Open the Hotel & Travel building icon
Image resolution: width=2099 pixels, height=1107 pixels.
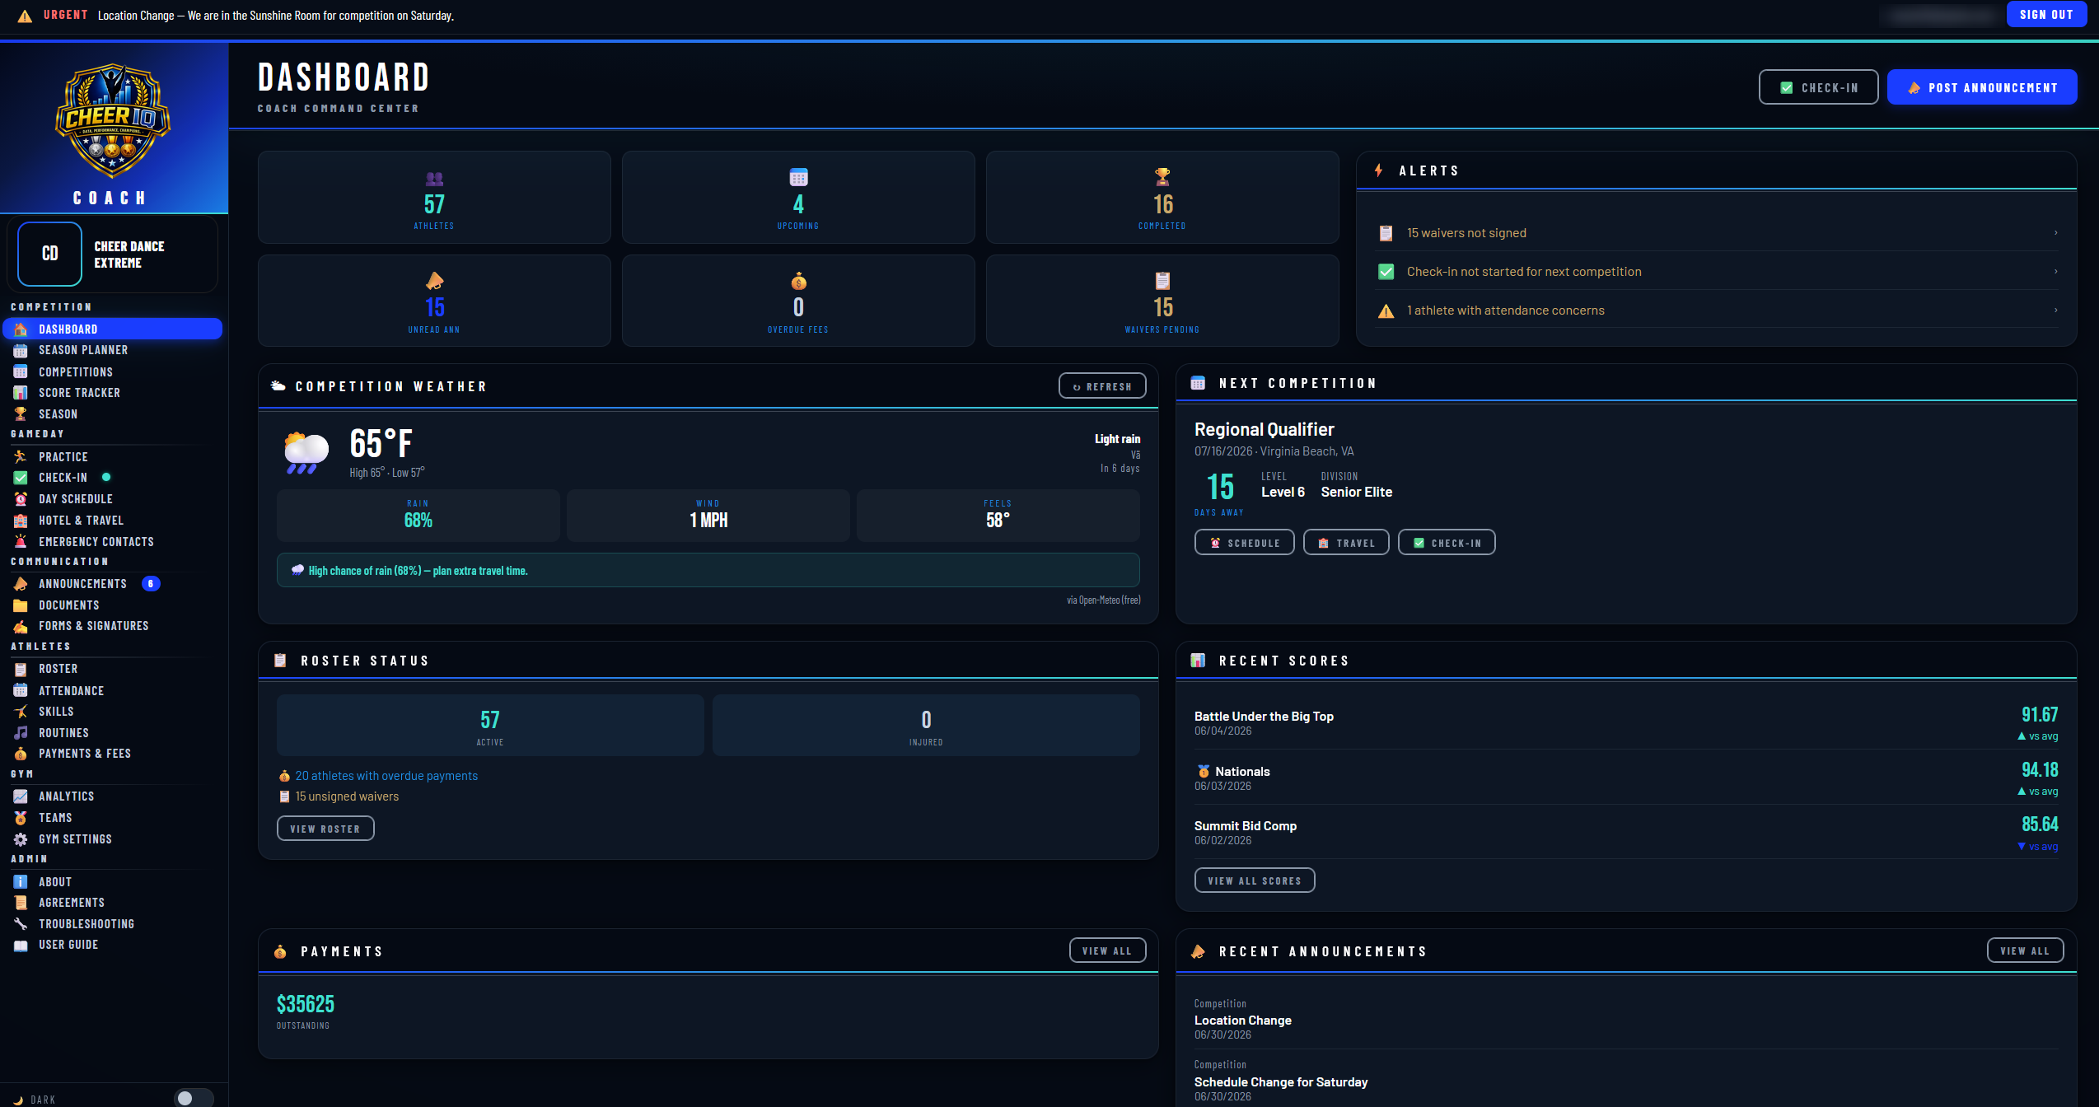click(x=21, y=521)
